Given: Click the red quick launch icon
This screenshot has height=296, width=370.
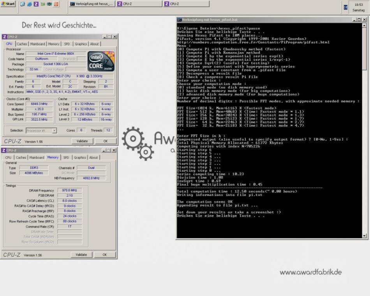Looking at the screenshot, I should [56, 4].
